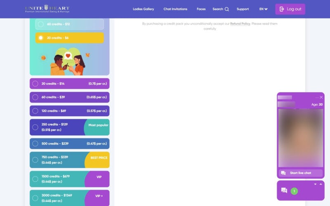Open the Ladies Gallery menu item
330x206 pixels.
[143, 9]
